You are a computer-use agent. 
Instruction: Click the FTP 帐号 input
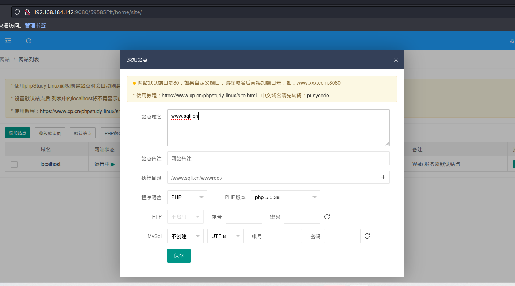244,217
